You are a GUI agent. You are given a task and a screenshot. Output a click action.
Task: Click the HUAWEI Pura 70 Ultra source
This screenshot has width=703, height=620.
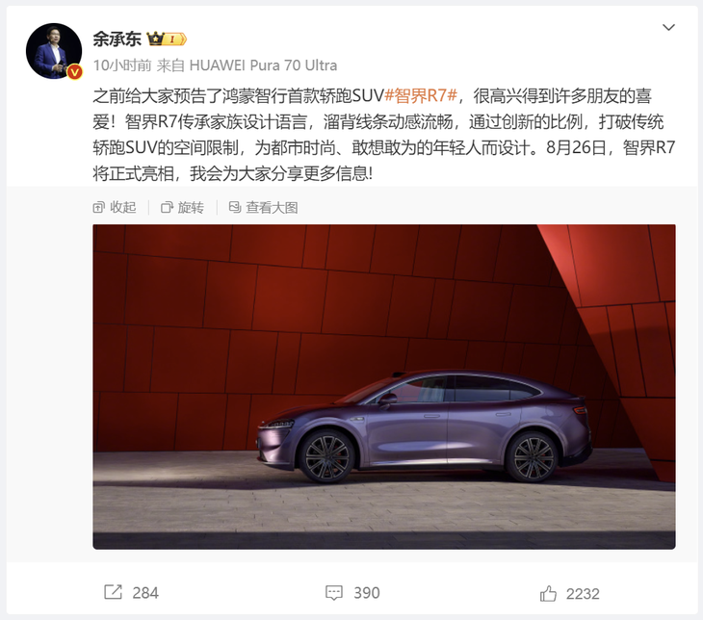click(263, 65)
